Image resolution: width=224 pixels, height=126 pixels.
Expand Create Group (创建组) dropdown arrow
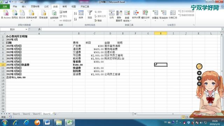[155, 21]
